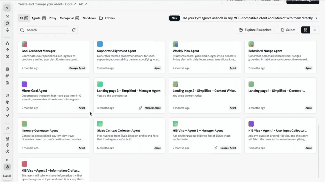The height and width of the screenshot is (182, 325).
Task: Open Siva's Context Collector Agent card
Action: (129, 135)
